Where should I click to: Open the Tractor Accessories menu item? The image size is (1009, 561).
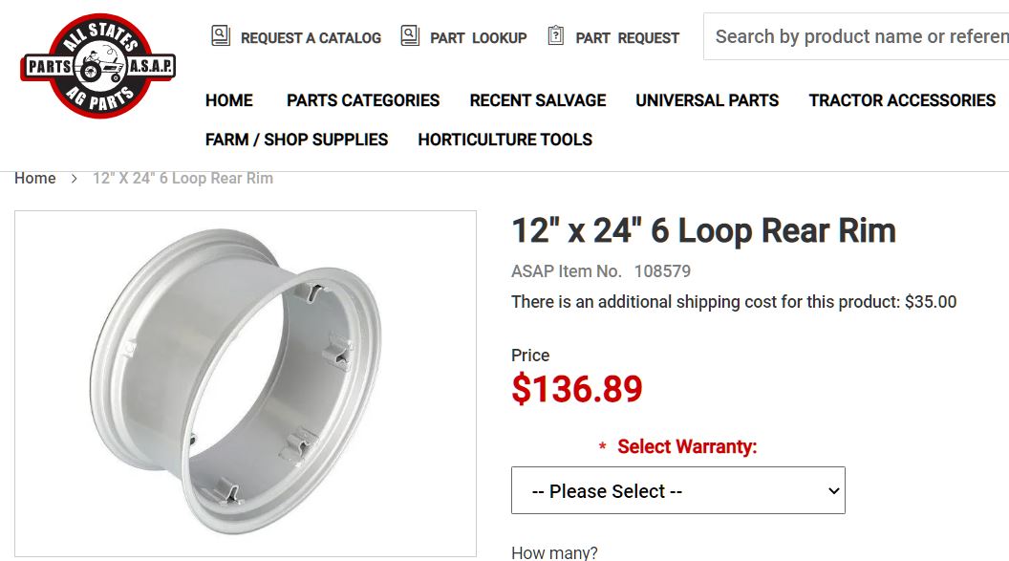tap(902, 100)
